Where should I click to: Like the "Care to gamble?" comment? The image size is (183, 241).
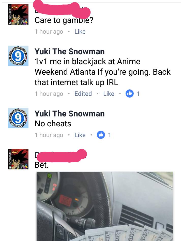[x=80, y=32]
